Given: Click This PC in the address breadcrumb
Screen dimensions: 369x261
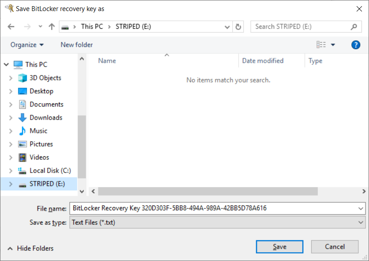Looking at the screenshot, I should pos(92,26).
